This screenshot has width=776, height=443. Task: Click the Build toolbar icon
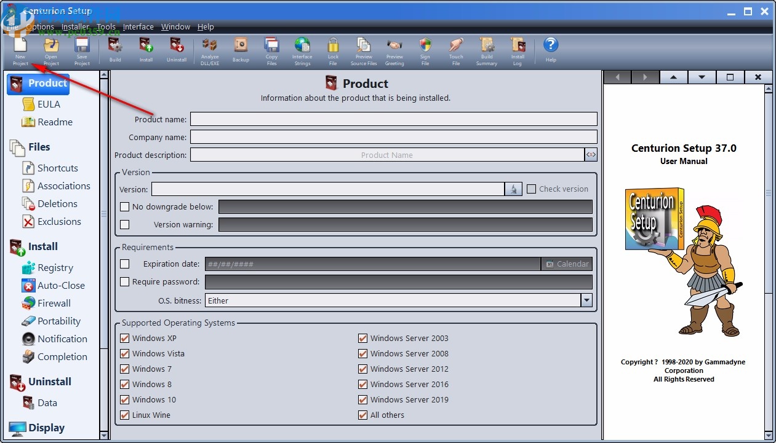115,49
